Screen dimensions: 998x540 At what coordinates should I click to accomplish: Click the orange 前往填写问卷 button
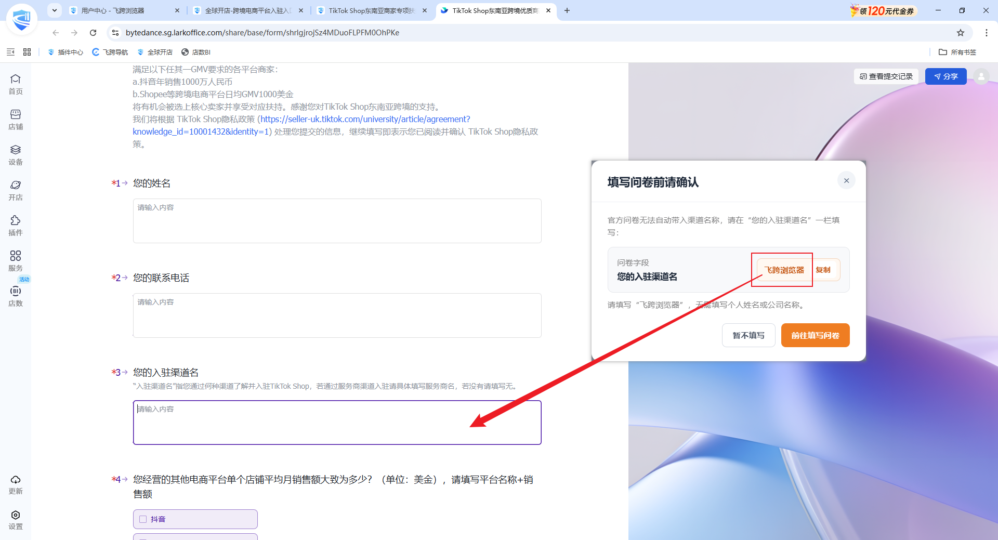point(815,335)
